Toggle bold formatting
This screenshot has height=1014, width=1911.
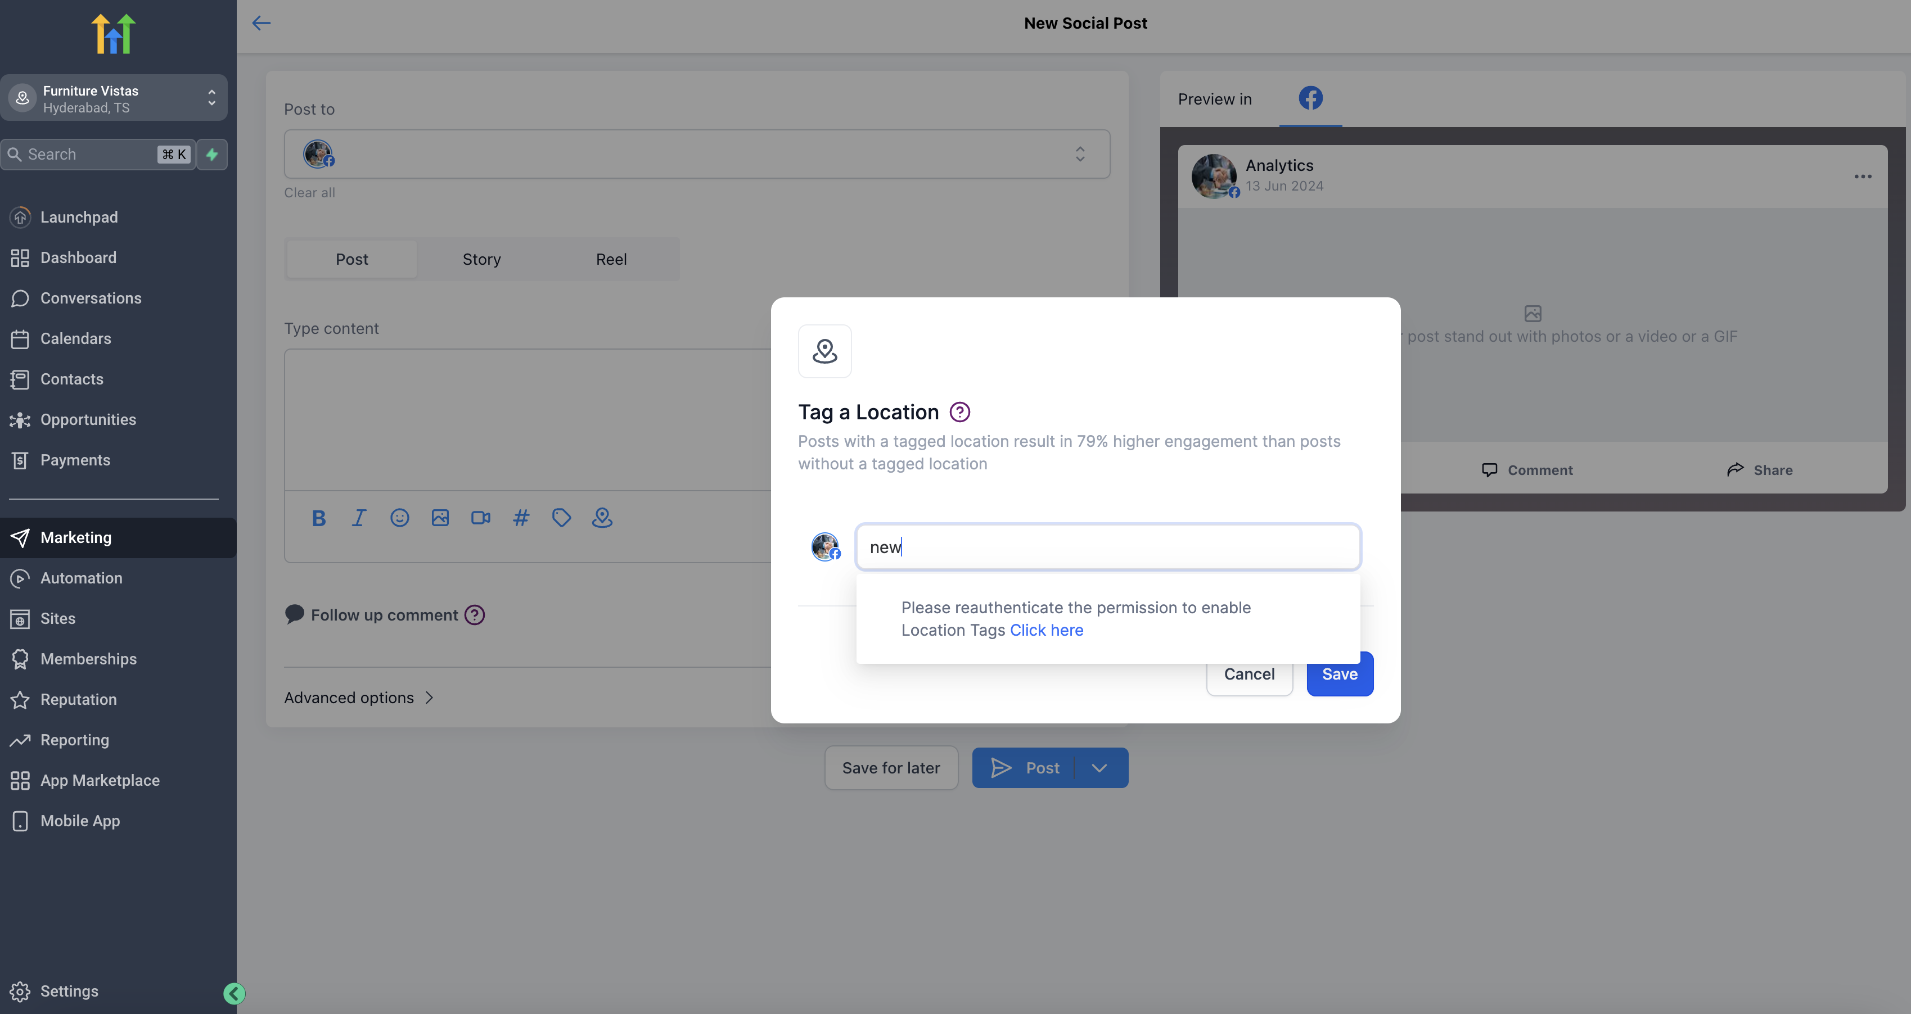click(x=319, y=517)
